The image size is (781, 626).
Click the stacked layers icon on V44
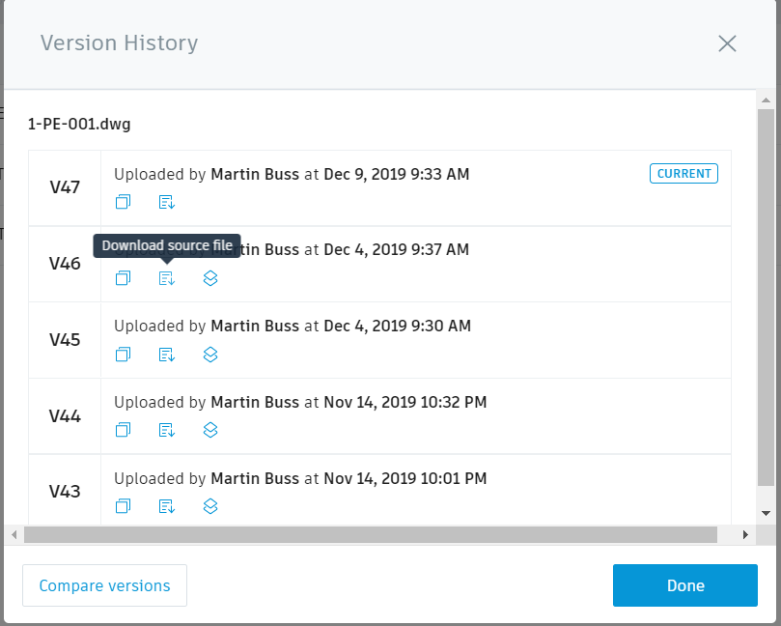[x=210, y=430]
